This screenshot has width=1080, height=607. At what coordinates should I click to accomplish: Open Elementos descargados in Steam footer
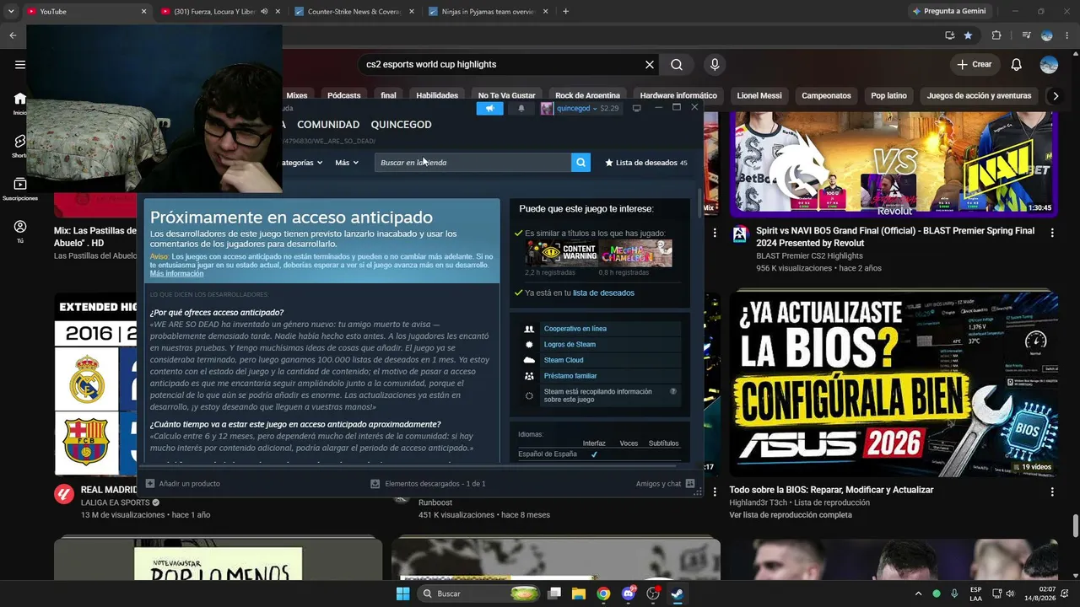(x=428, y=484)
